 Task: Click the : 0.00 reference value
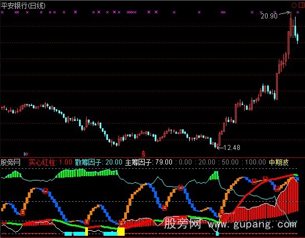(184, 162)
